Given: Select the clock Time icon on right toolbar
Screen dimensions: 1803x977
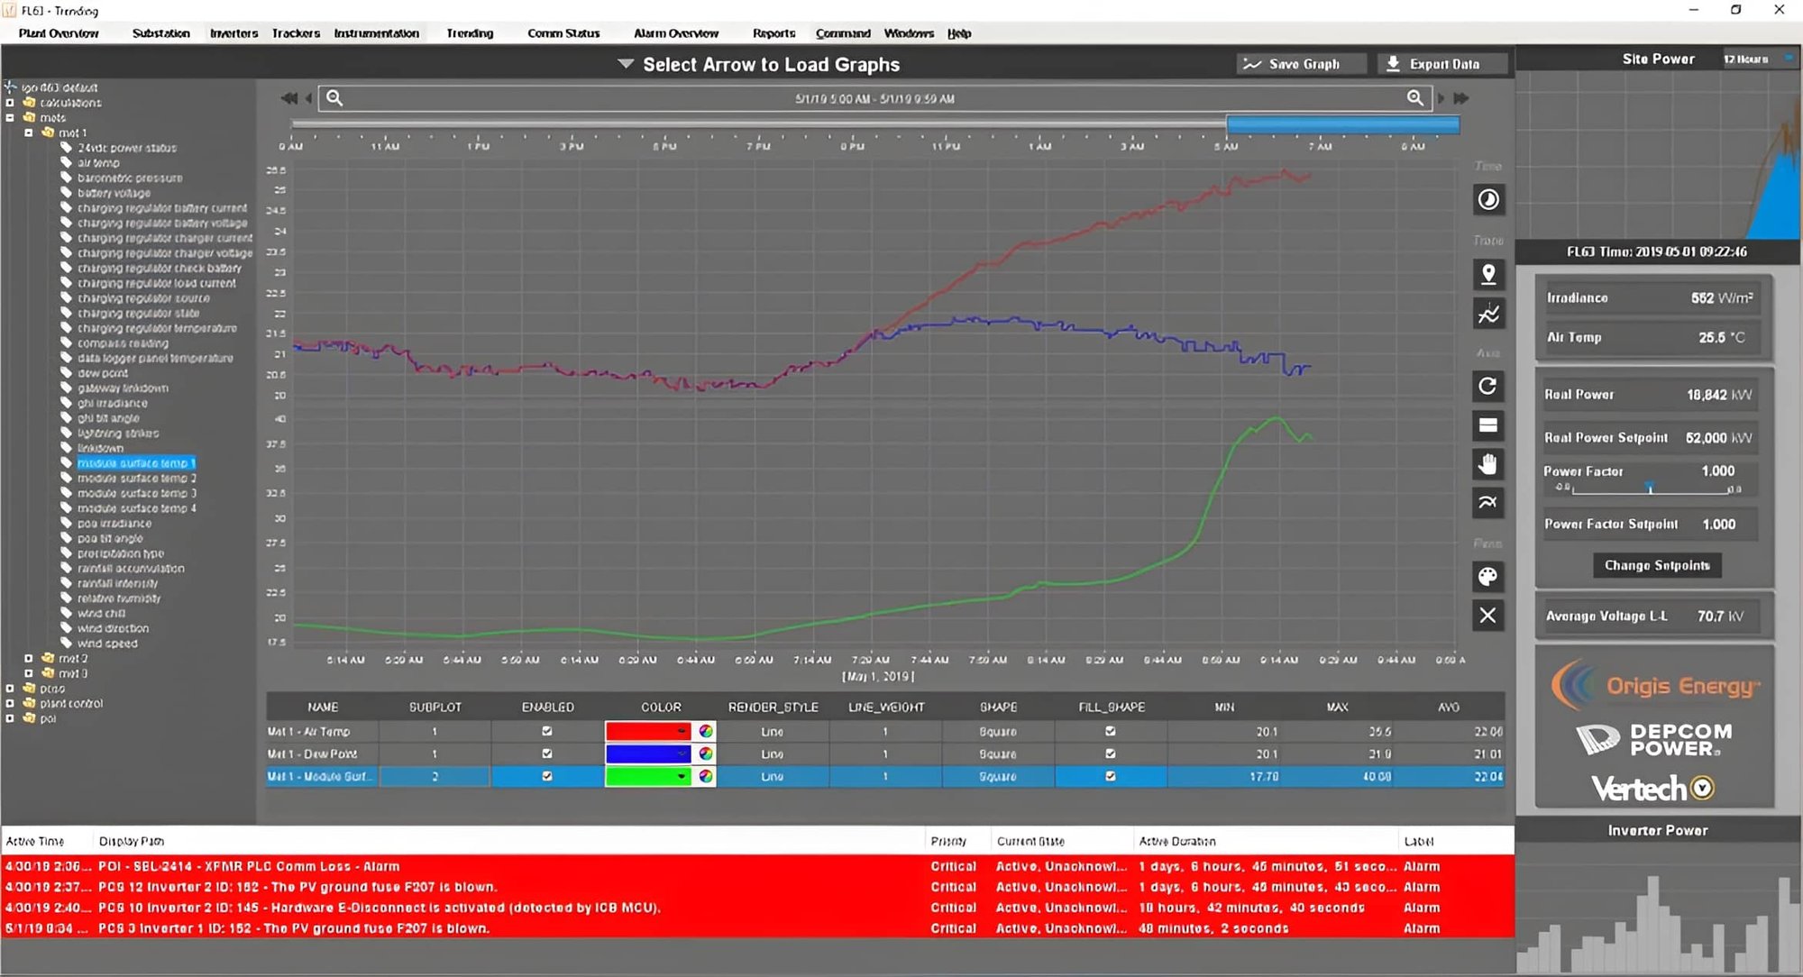Looking at the screenshot, I should click(x=1488, y=200).
